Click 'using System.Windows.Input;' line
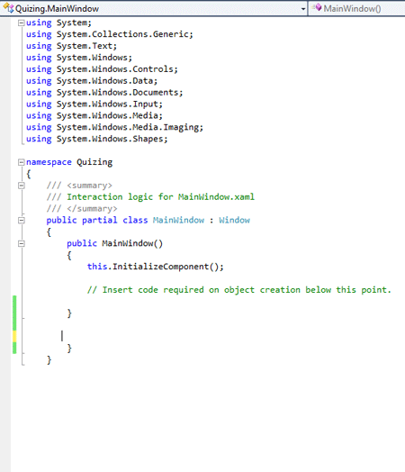Image resolution: width=405 pixels, height=472 pixels. tap(94, 104)
